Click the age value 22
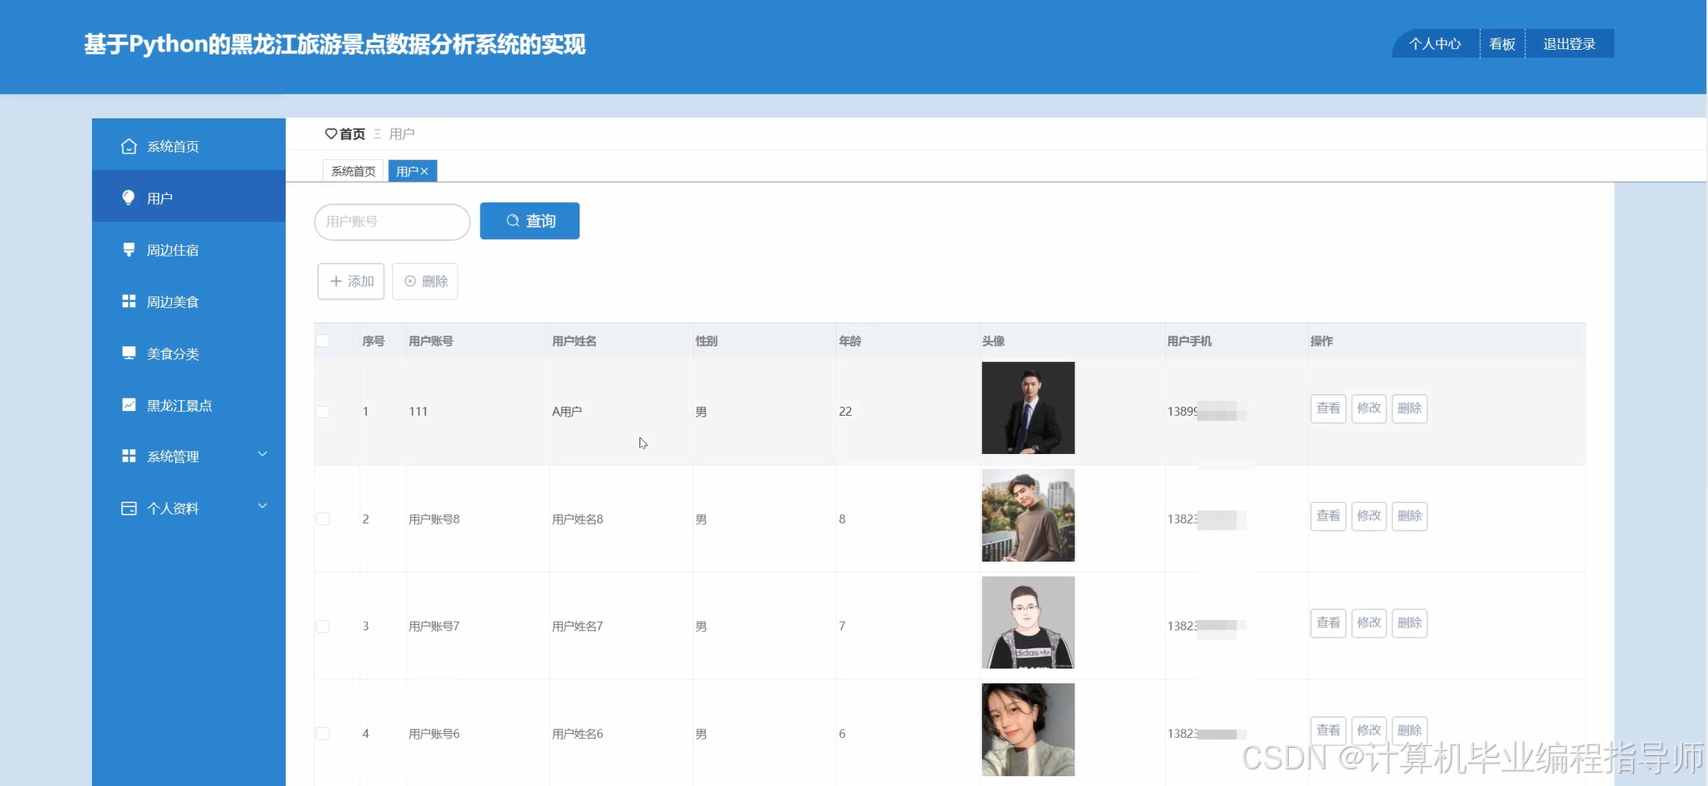Screen dimensions: 1708x786 [x=845, y=412]
